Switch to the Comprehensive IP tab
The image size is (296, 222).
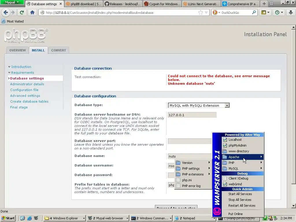click(x=240, y=4)
